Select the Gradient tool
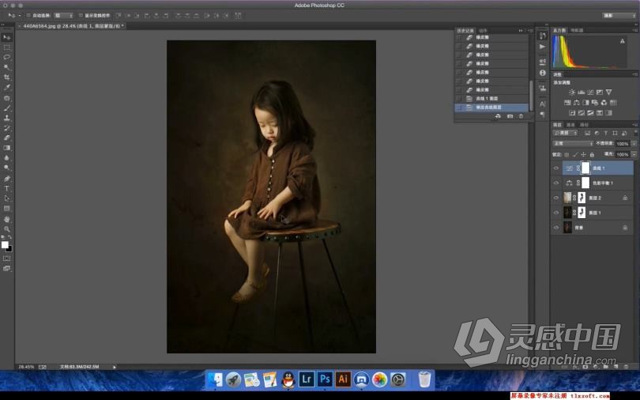This screenshot has height=400, width=640. [6, 148]
